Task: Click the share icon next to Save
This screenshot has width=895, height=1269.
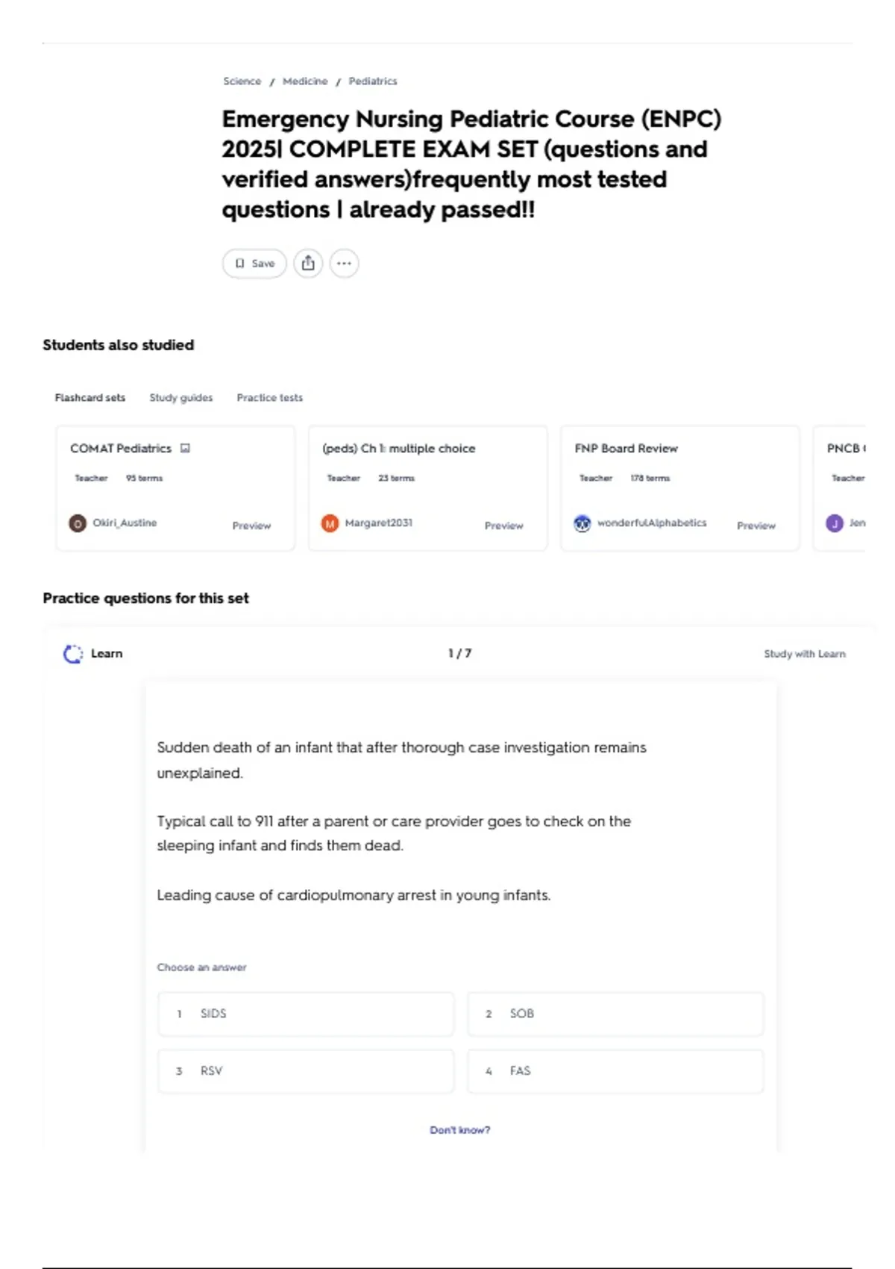Action: click(x=308, y=264)
